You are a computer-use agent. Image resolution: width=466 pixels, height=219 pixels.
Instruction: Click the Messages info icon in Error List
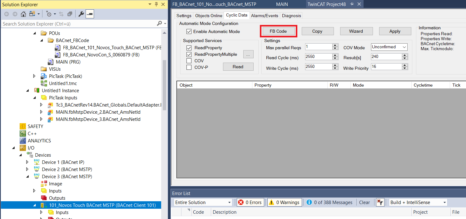309,202
